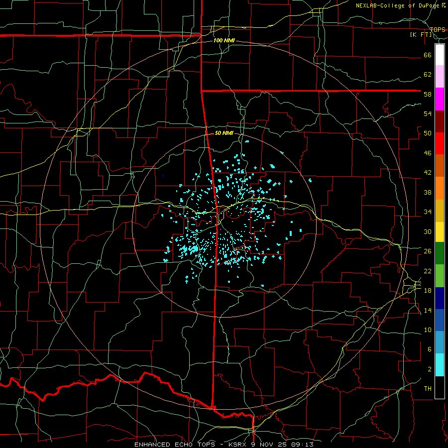Click the legend value 10

point(428,330)
